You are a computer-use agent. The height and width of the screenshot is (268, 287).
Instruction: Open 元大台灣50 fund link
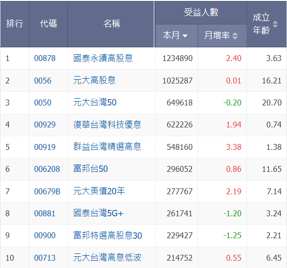click(x=95, y=103)
